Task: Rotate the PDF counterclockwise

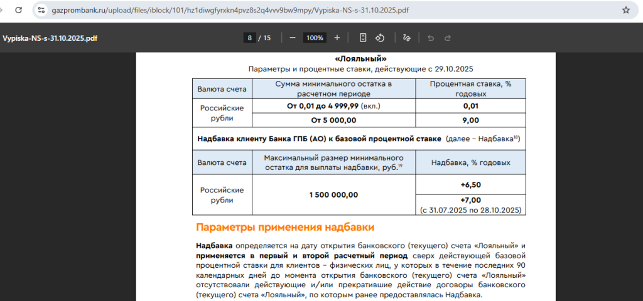Action: coord(380,38)
